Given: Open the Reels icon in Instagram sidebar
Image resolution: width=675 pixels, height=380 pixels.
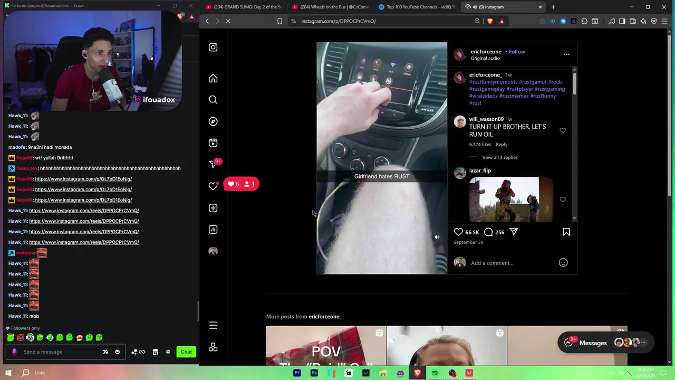Looking at the screenshot, I should point(213,143).
